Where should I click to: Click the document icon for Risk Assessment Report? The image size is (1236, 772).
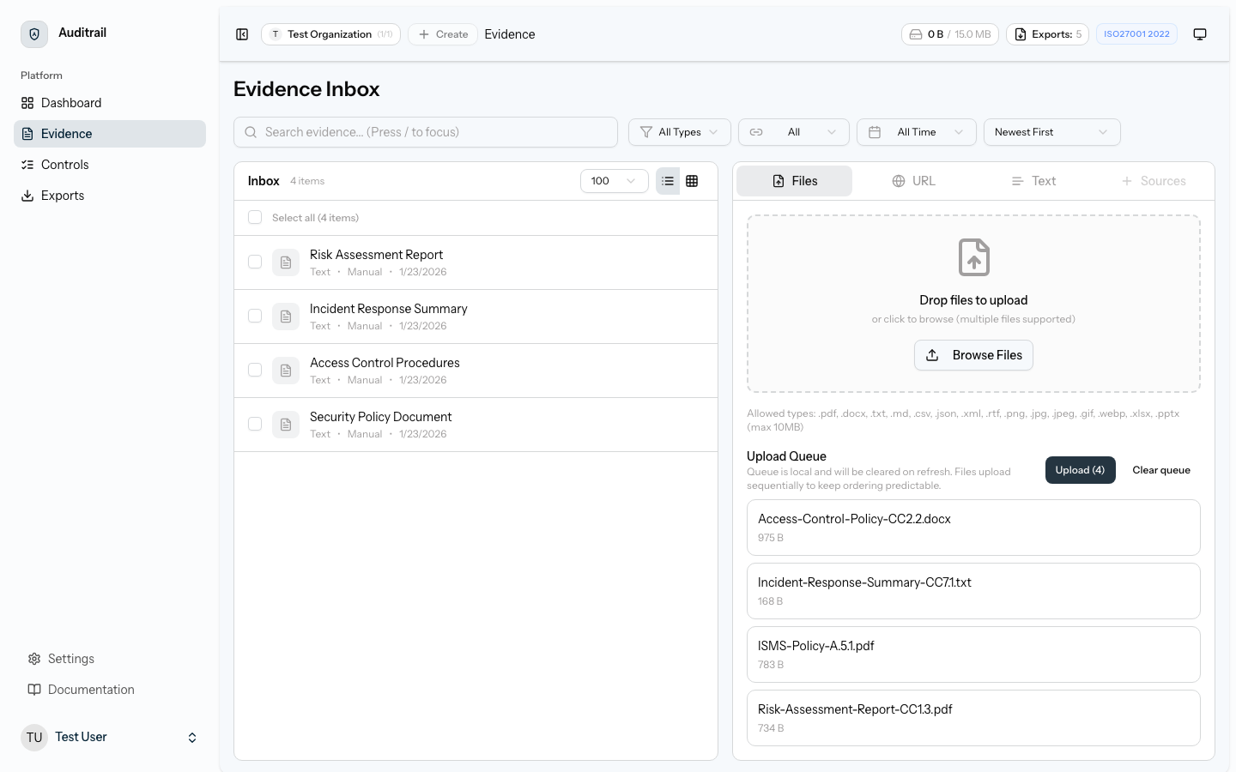pos(286,262)
